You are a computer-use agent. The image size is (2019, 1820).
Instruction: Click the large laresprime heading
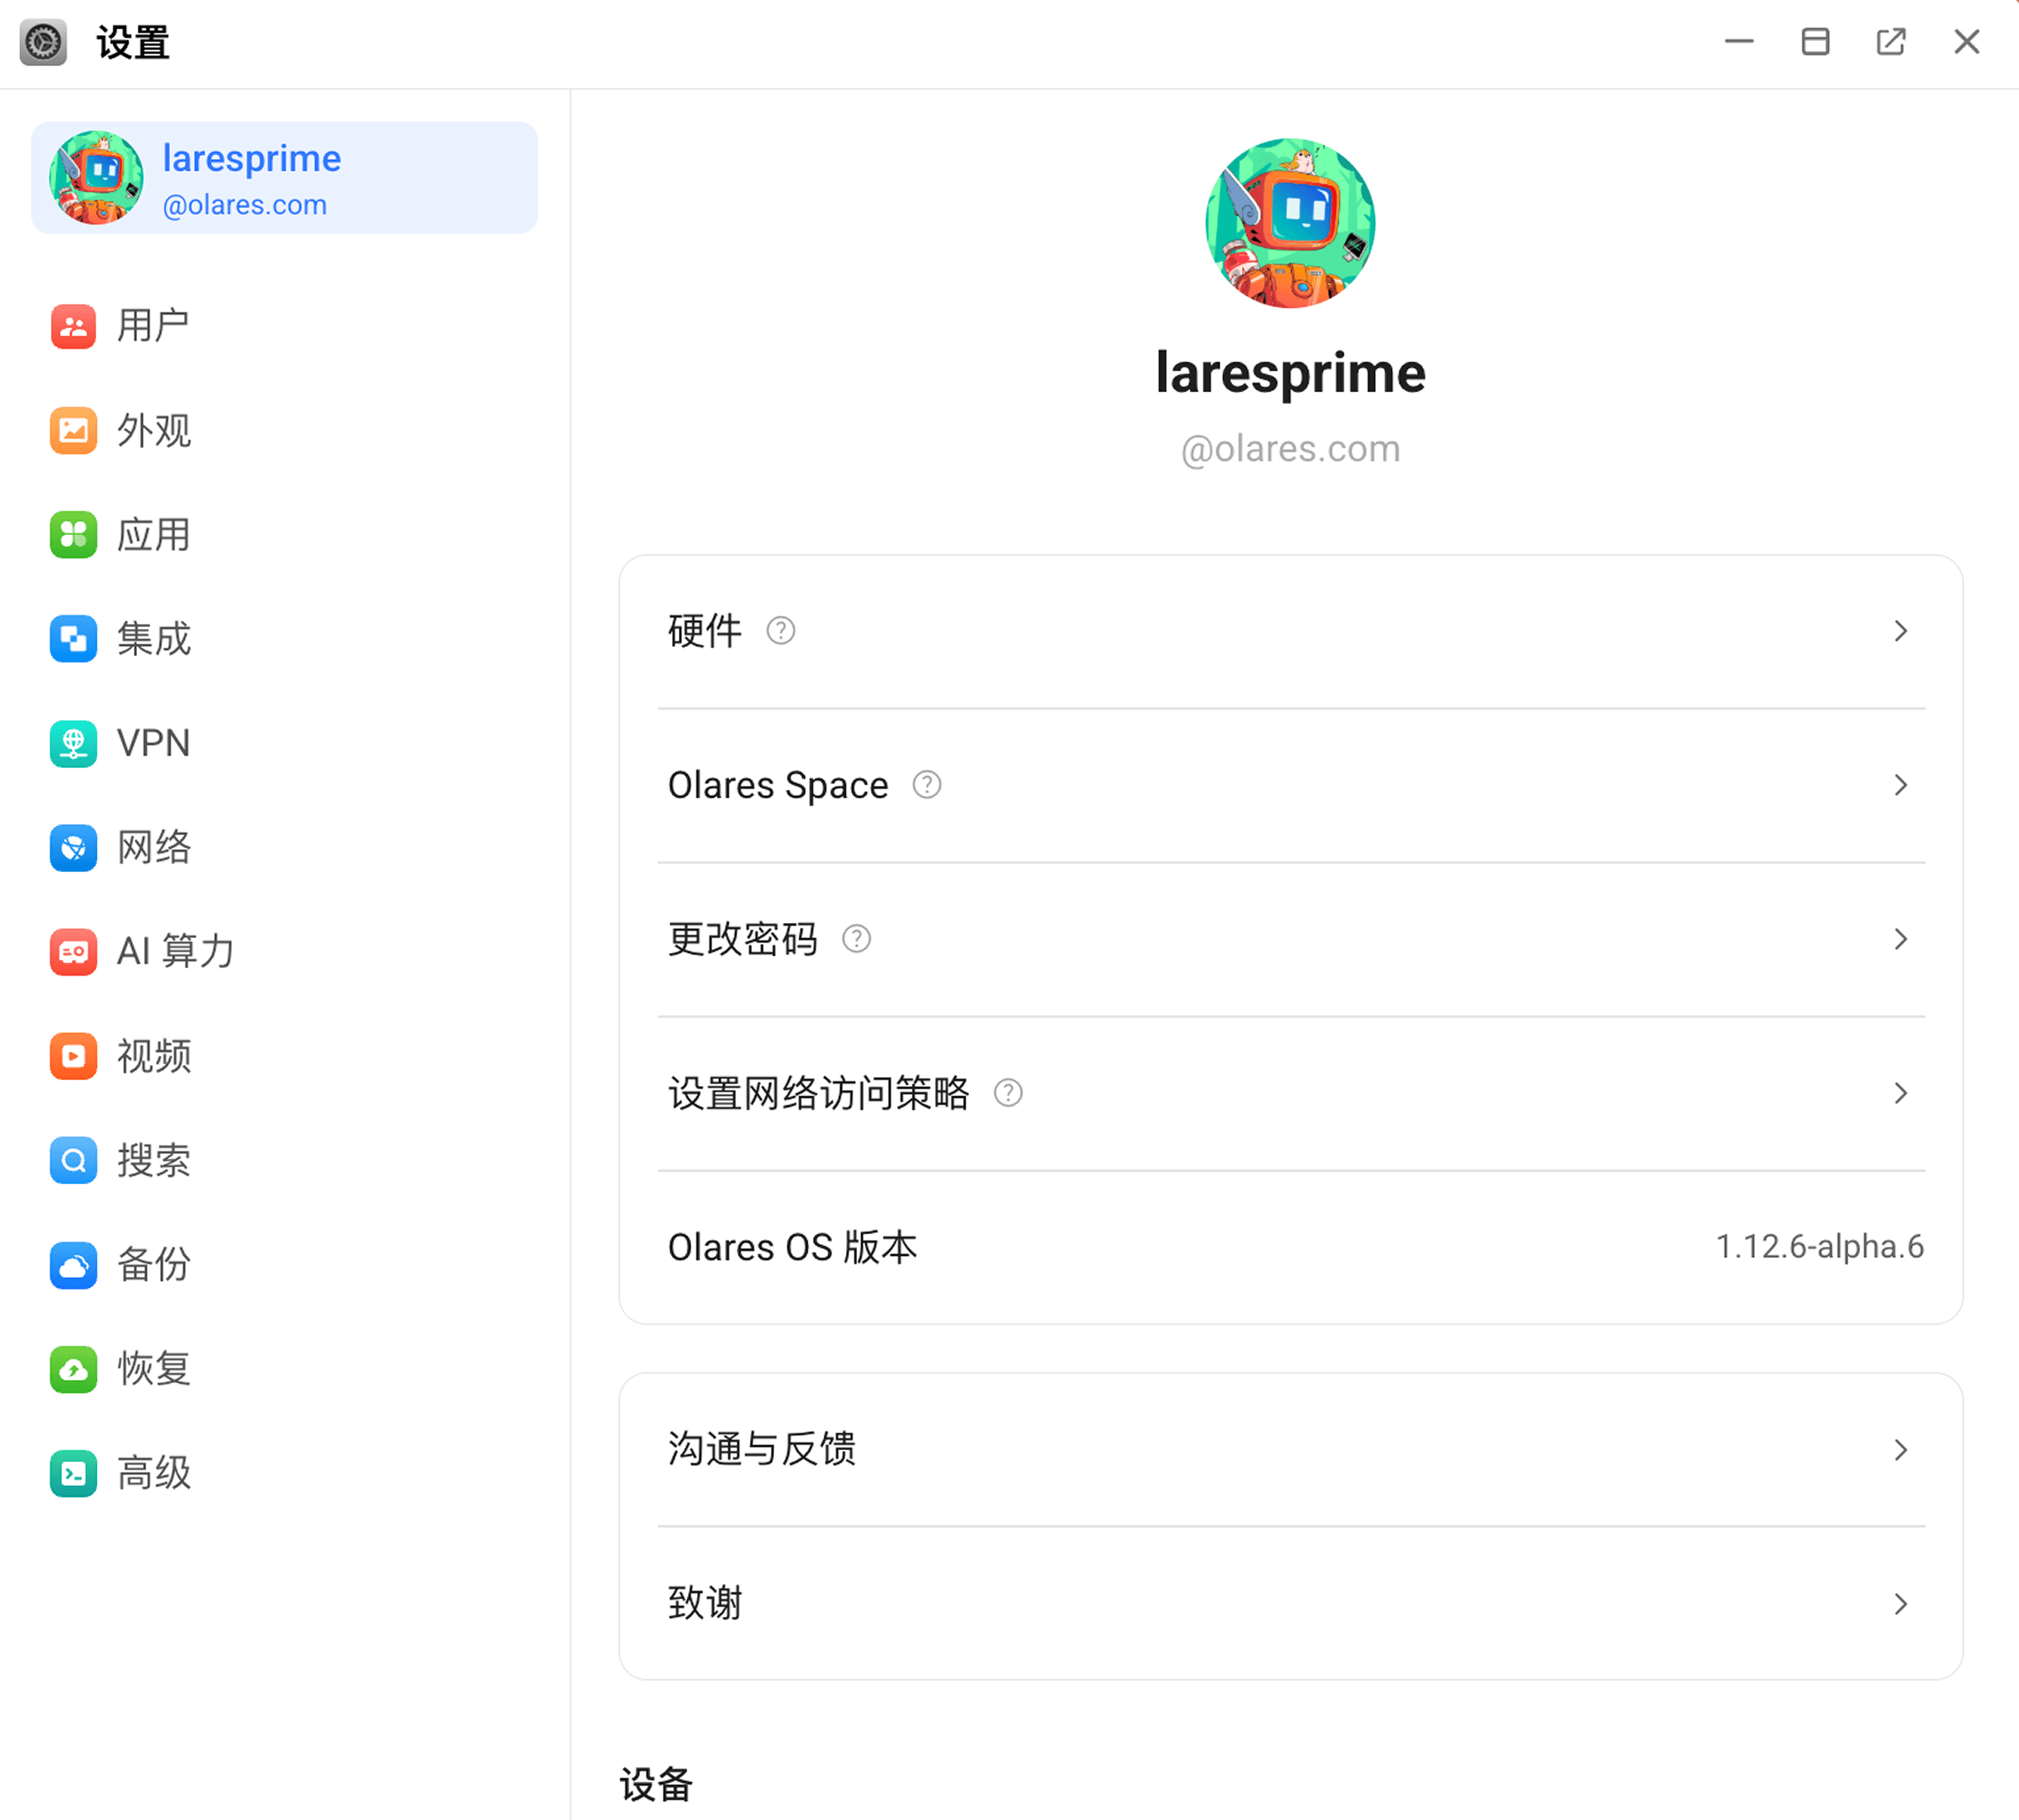coord(1290,373)
